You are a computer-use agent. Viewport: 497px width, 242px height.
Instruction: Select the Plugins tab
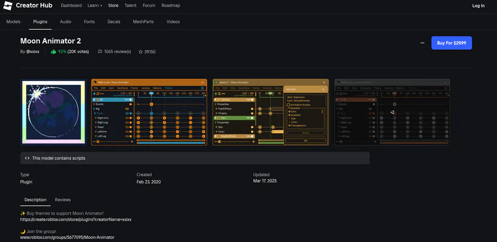pos(40,22)
